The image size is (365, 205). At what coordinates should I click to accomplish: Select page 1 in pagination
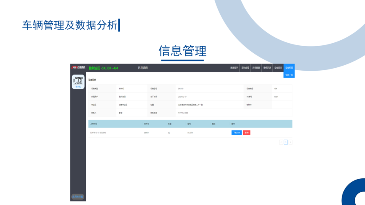[286, 142]
